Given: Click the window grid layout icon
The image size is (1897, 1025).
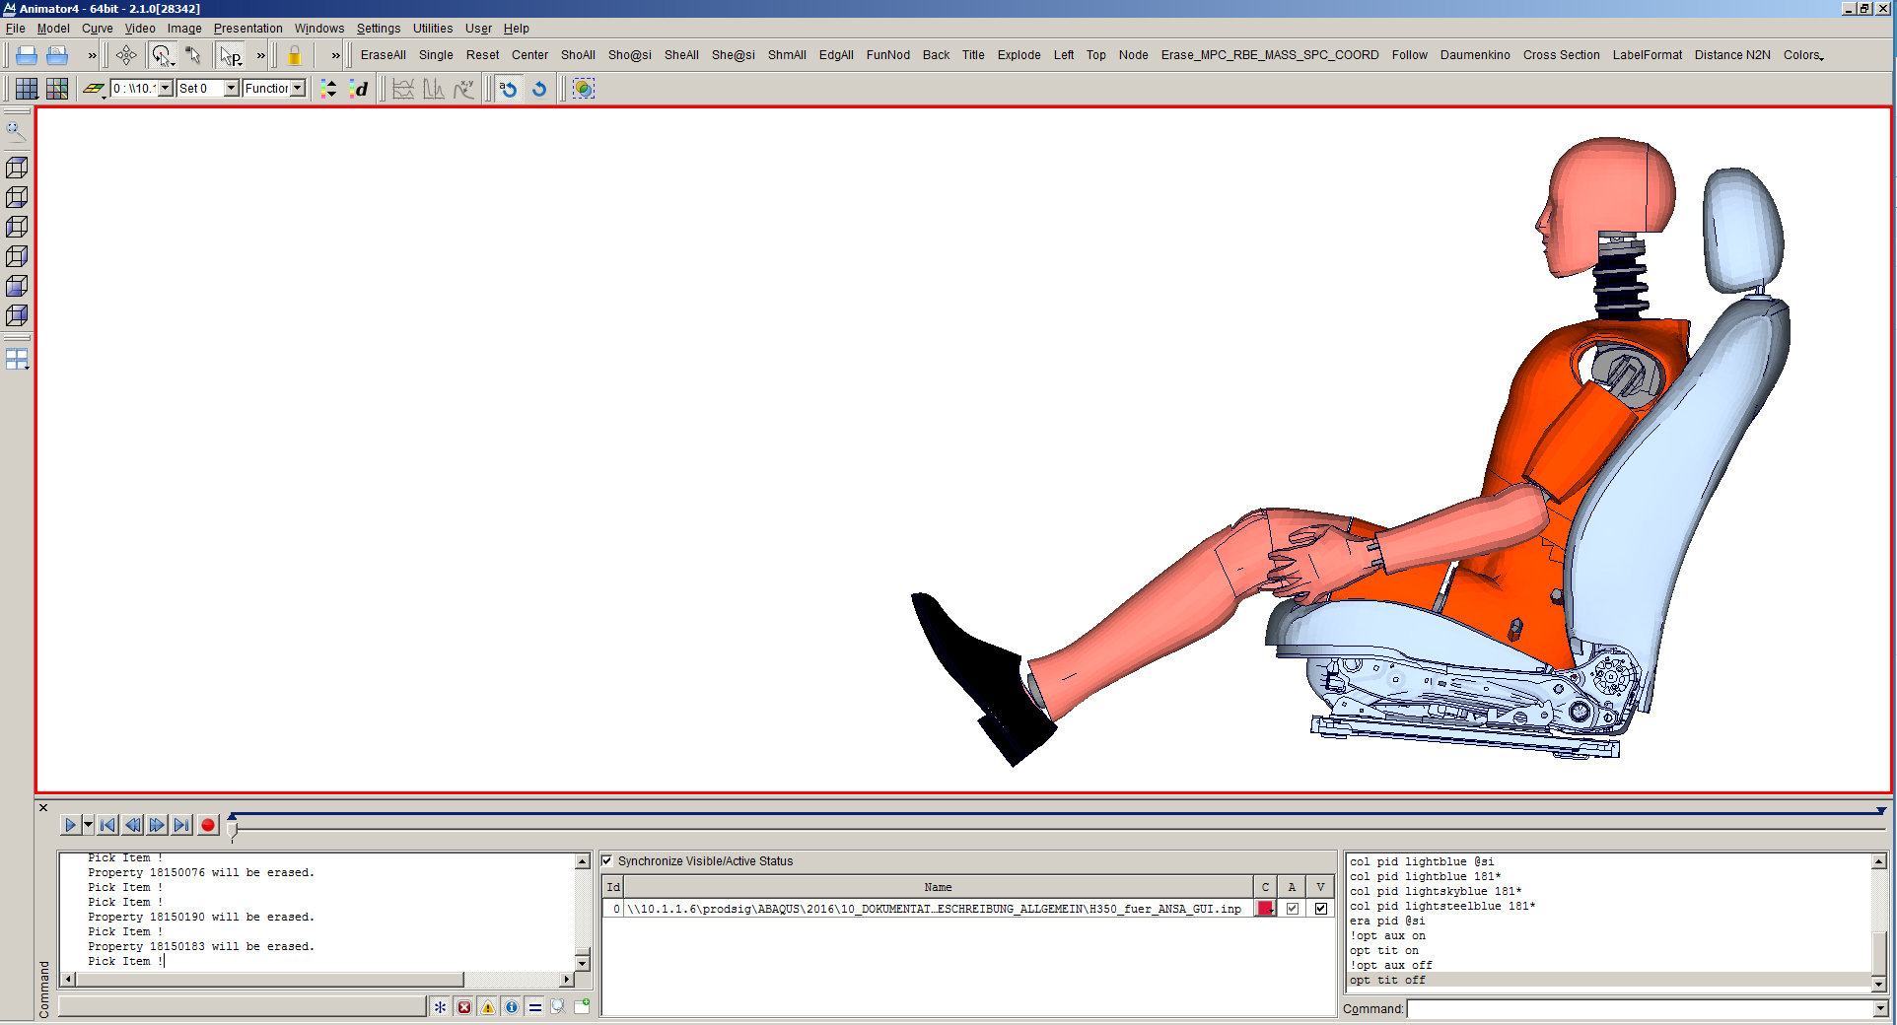Looking at the screenshot, I should click(x=27, y=89).
